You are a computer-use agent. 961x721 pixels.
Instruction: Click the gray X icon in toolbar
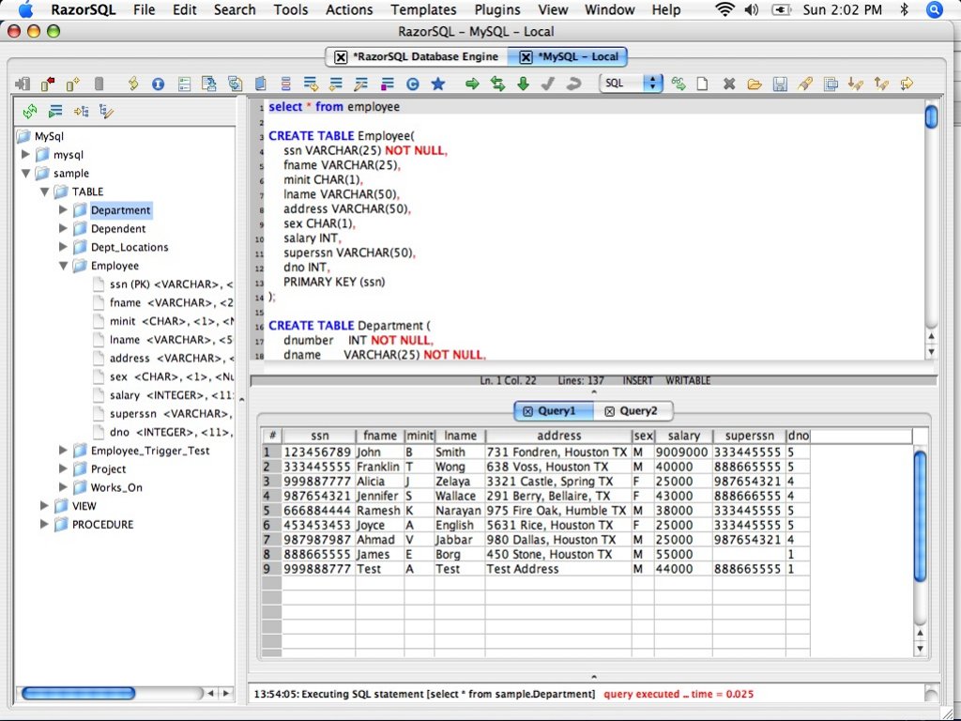(728, 84)
